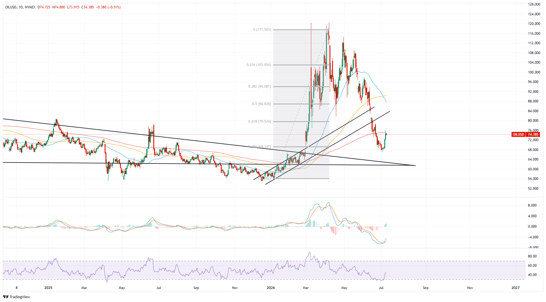The image size is (546, 302).
Task: Click Fibonacci label 0.786 (69.247)
Action: pyautogui.click(x=260, y=147)
